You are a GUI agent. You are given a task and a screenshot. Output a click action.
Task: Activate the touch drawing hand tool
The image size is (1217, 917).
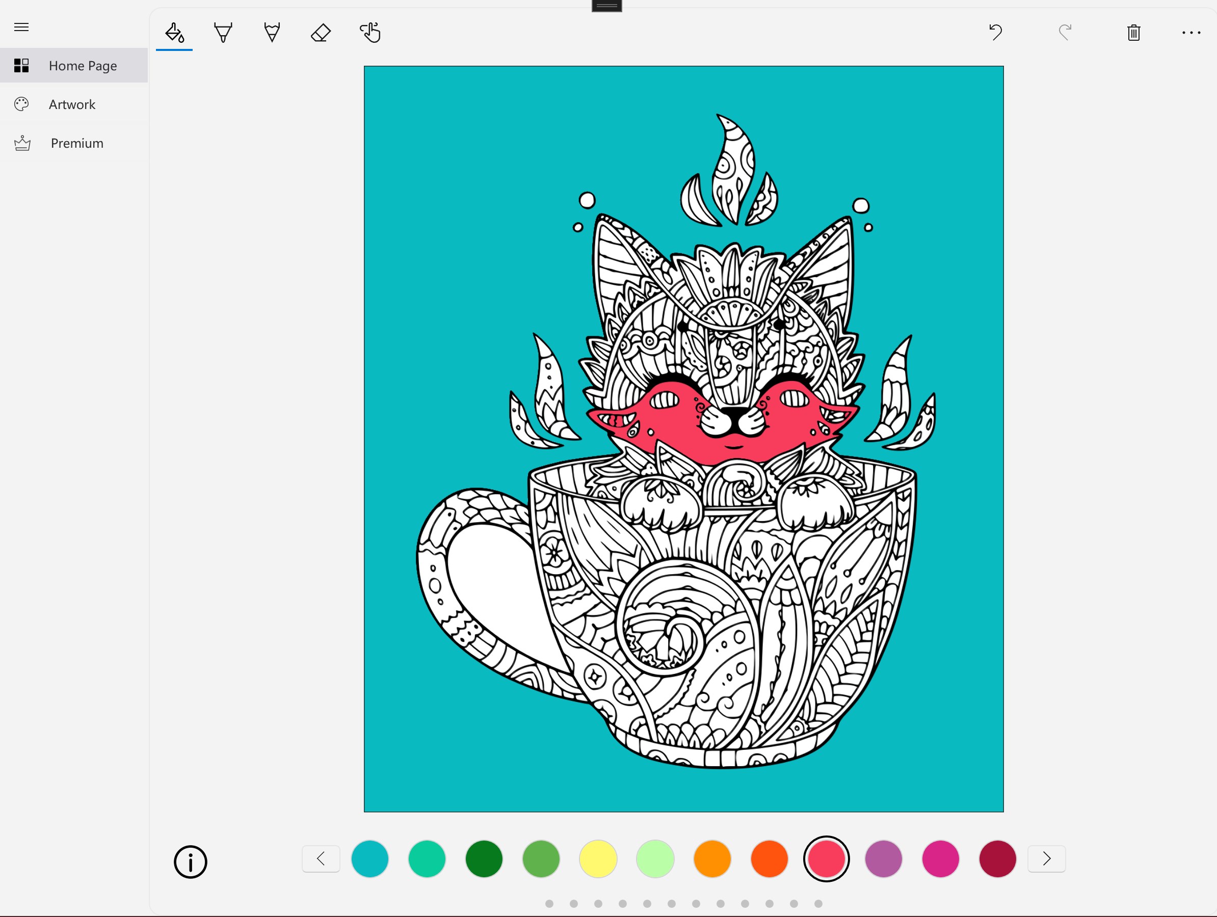click(x=371, y=33)
